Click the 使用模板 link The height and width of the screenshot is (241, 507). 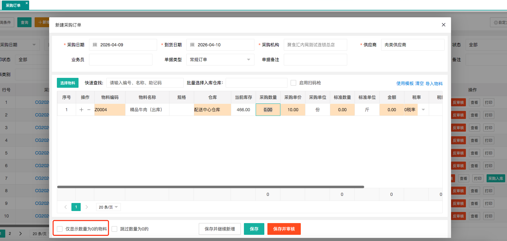[x=405, y=83]
